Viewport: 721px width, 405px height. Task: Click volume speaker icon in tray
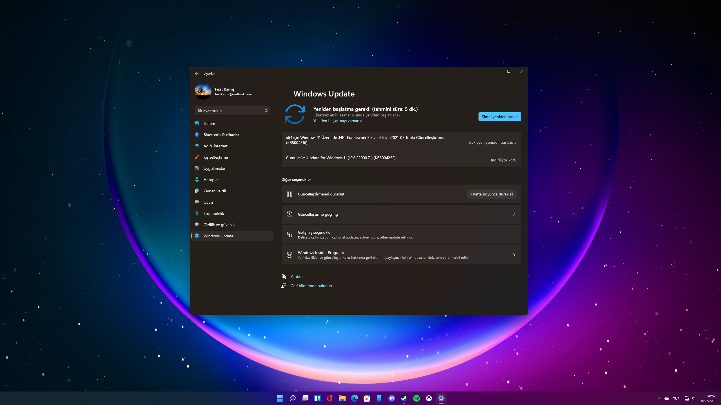click(x=694, y=398)
